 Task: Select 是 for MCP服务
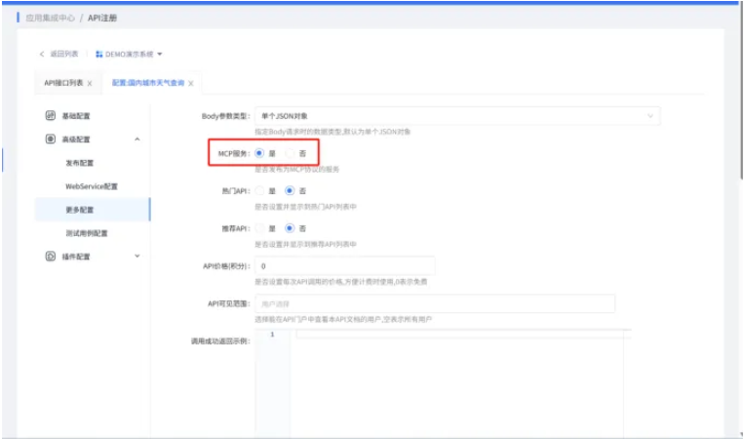259,153
